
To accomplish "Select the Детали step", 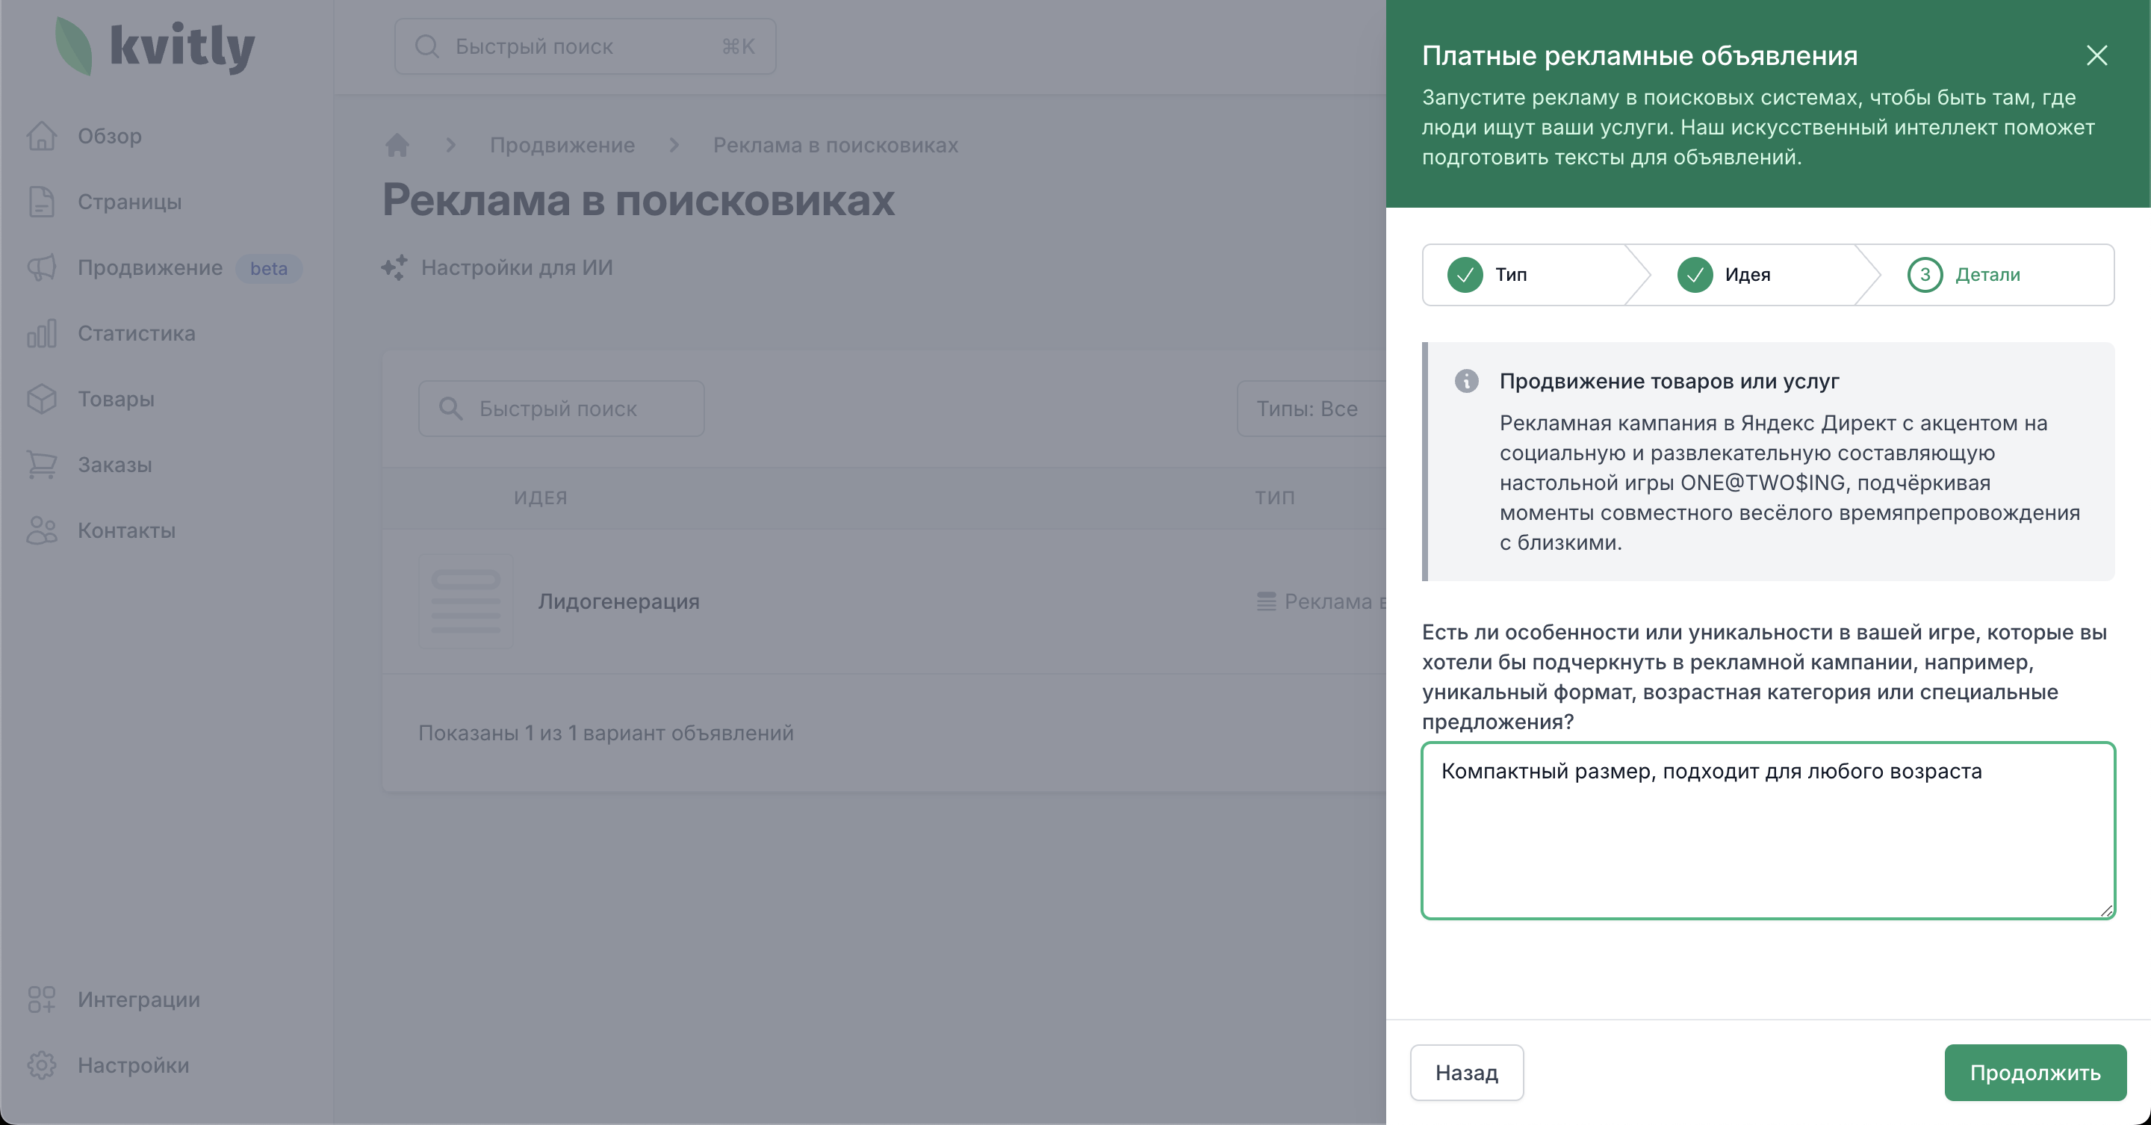I will (1987, 275).
